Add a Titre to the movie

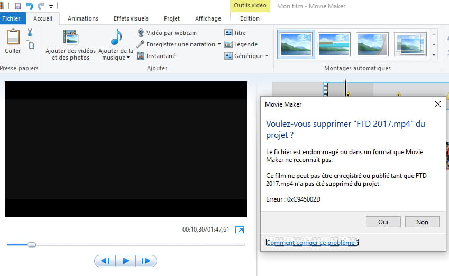(x=235, y=33)
